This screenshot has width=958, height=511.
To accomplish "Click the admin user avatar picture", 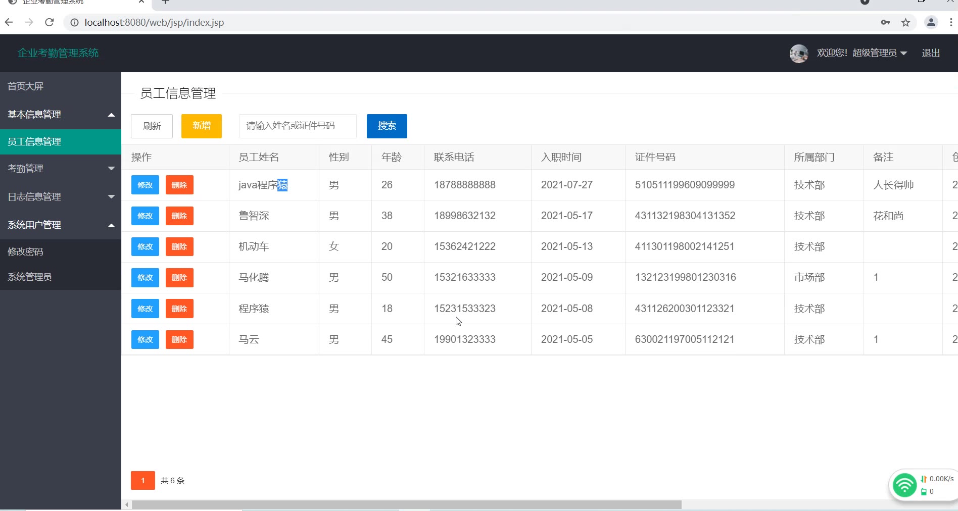I will [798, 54].
